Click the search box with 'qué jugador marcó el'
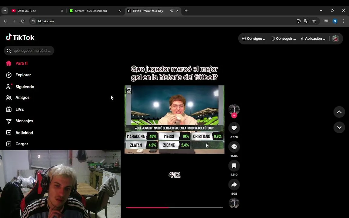 [29, 51]
